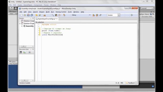Click the grayed attach icon after Rebuild

pos(100,15)
